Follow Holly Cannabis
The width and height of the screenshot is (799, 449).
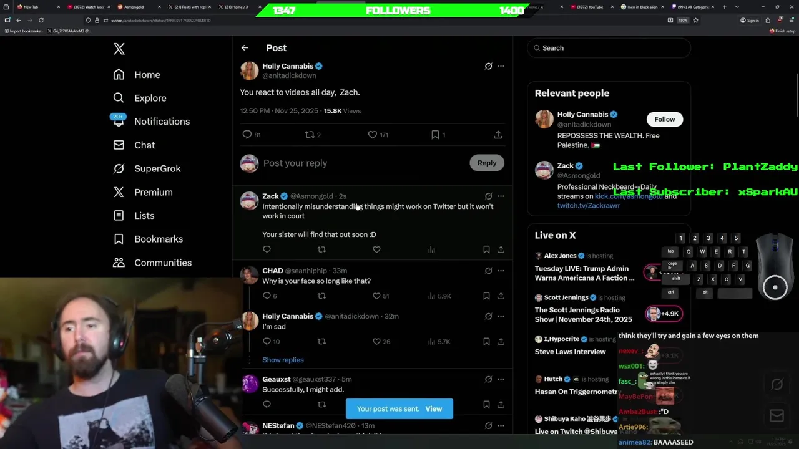664,119
